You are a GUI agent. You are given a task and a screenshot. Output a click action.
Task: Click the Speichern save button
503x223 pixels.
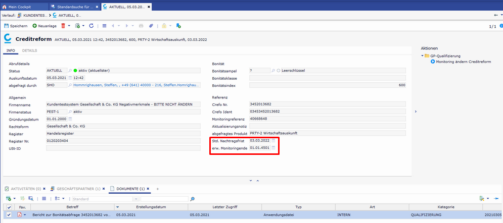click(x=16, y=26)
